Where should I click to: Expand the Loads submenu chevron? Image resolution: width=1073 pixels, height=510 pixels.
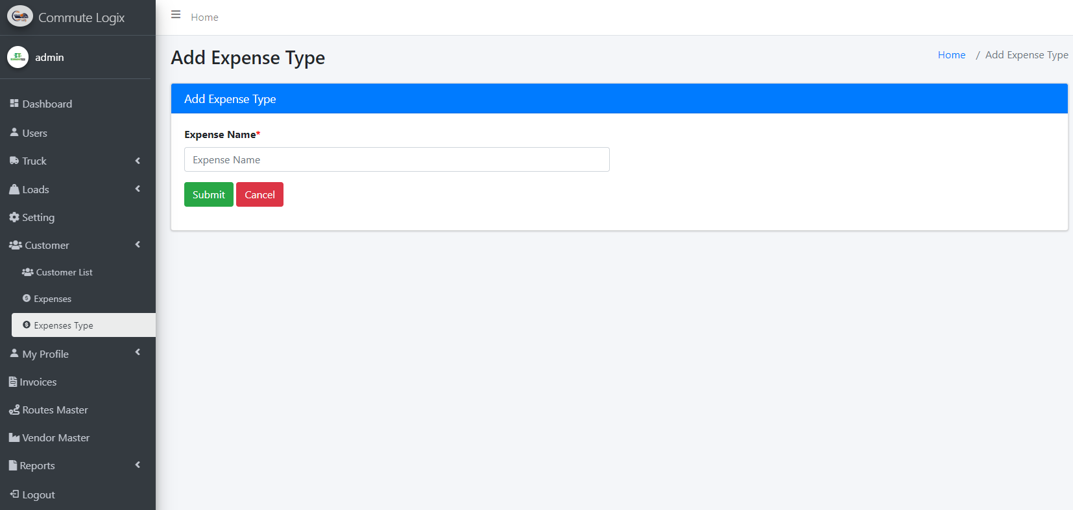138,189
